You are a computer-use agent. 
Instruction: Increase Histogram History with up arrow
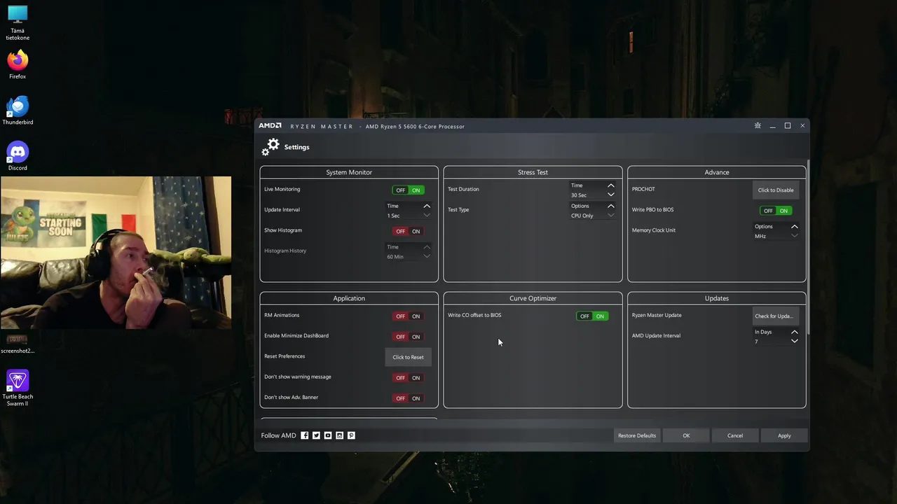[x=427, y=246]
